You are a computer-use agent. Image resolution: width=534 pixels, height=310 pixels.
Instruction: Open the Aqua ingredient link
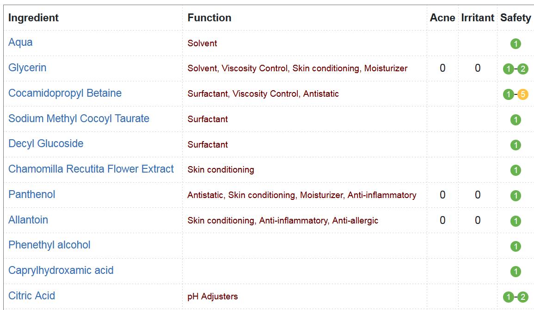click(x=20, y=42)
